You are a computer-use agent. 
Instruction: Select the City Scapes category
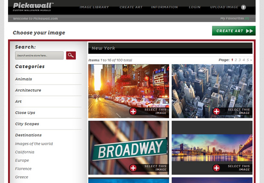(27, 124)
